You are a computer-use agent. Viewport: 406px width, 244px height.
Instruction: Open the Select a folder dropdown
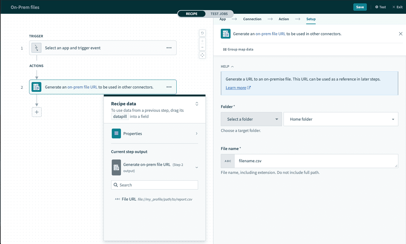(x=251, y=119)
